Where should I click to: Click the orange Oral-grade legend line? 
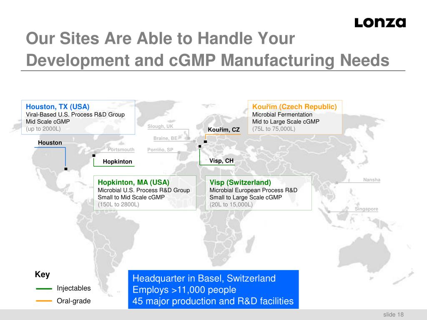44,301
